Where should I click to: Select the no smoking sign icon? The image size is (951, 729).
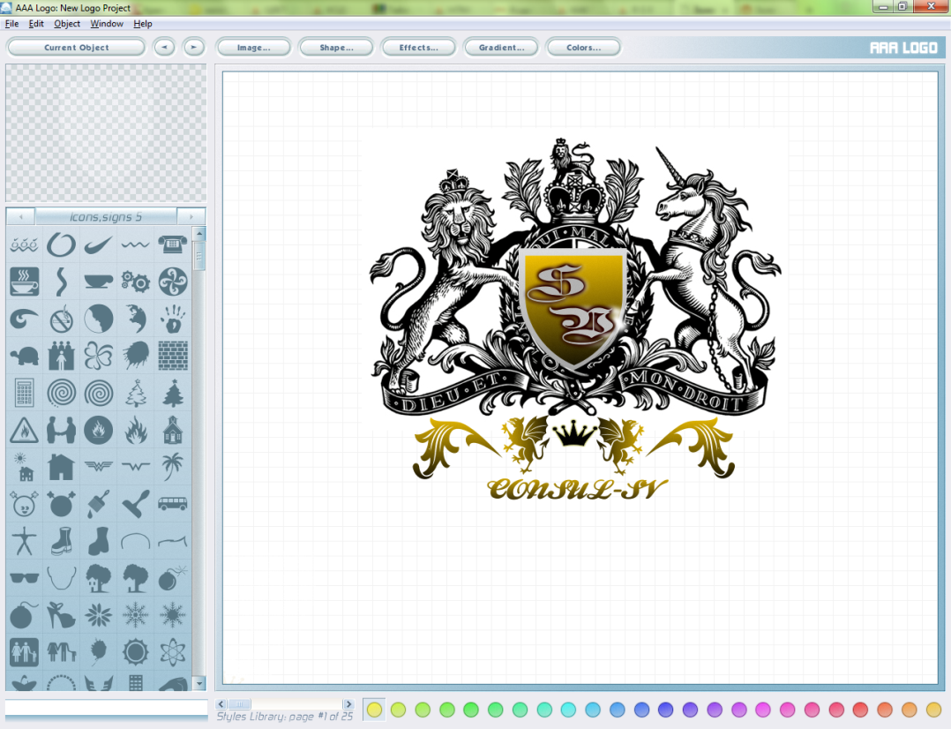click(61, 319)
